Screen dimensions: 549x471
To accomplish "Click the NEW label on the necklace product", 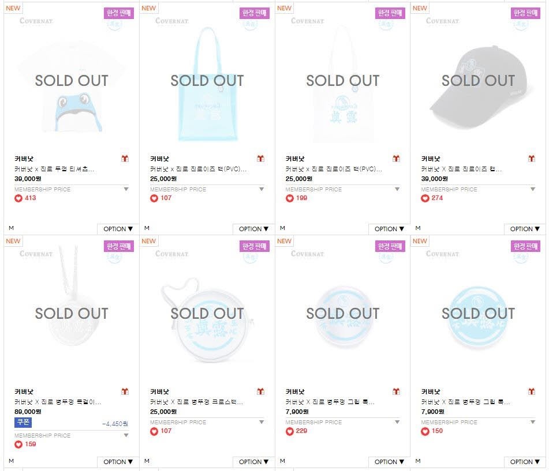I will click(13, 241).
